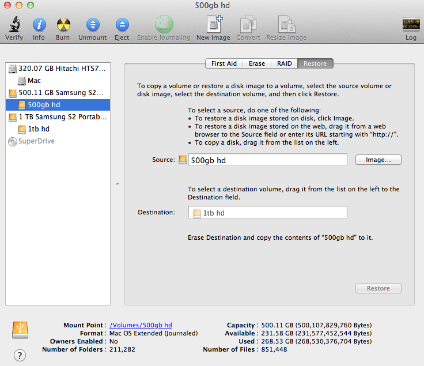Screen dimensions: 424x366
Task: Click the pane splitter handle beside the sidebar
Action: click(x=118, y=184)
